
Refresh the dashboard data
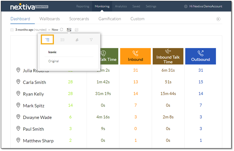click(x=62, y=29)
